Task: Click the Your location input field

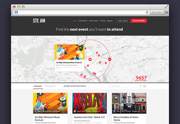Action: (x=124, y=86)
